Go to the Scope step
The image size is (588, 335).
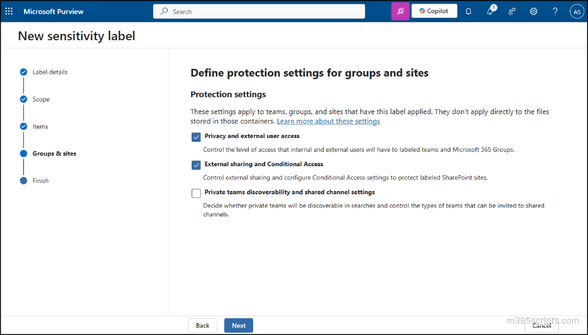click(x=41, y=99)
